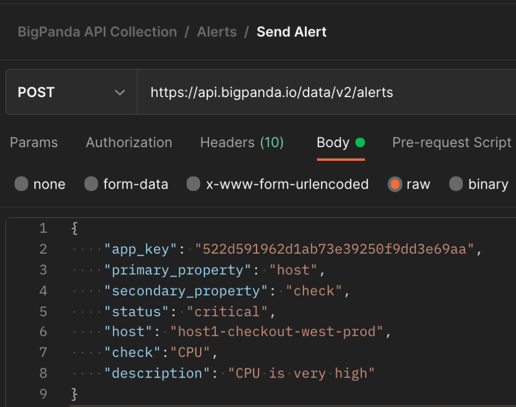This screenshot has height=407, width=516.
Task: Navigate to the BigPanda API Collection breadcrumb
Action: [97, 32]
